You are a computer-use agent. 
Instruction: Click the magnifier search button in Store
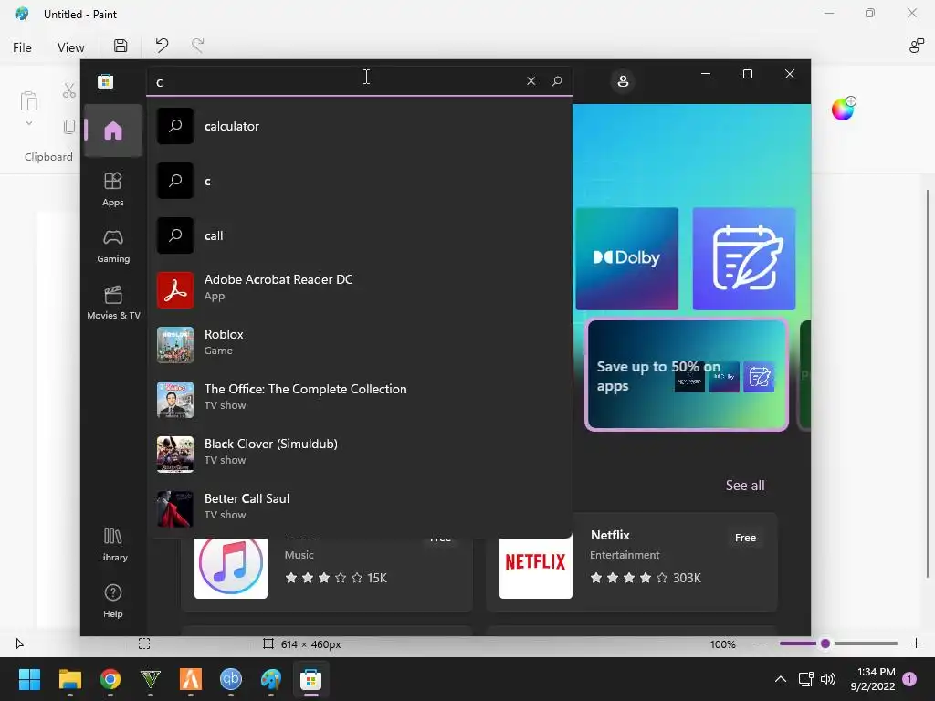tap(557, 81)
